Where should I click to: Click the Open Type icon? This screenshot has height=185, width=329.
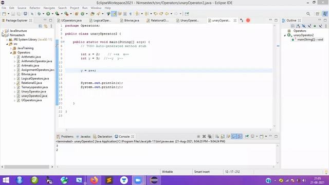[93, 14]
